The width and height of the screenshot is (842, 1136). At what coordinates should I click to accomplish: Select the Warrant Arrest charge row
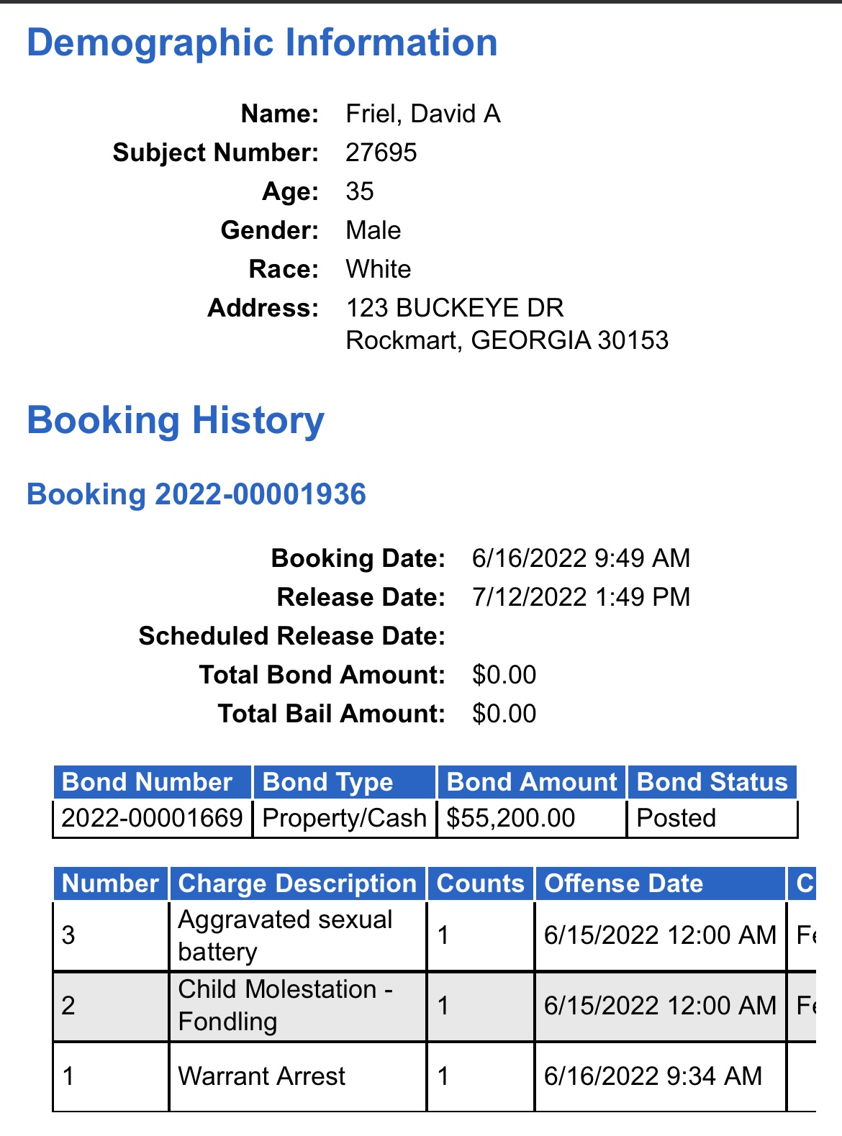click(x=434, y=1076)
